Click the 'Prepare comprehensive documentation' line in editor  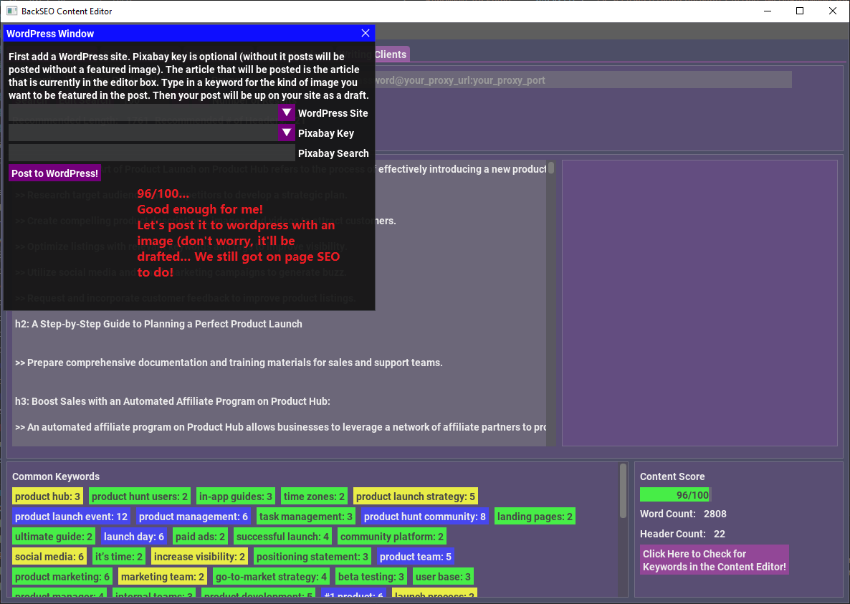[x=229, y=363]
